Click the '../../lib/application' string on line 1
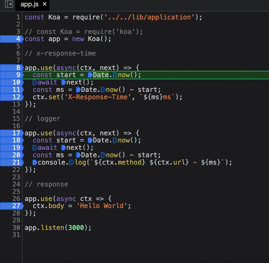Image resolution: width=269 pixels, height=263 pixels. pos(149,17)
